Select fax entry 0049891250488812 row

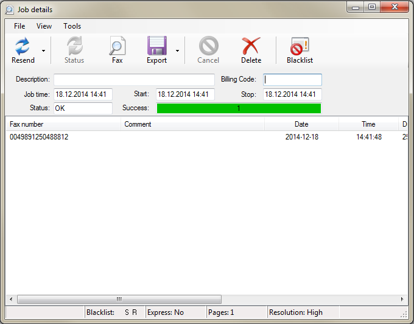pos(39,137)
